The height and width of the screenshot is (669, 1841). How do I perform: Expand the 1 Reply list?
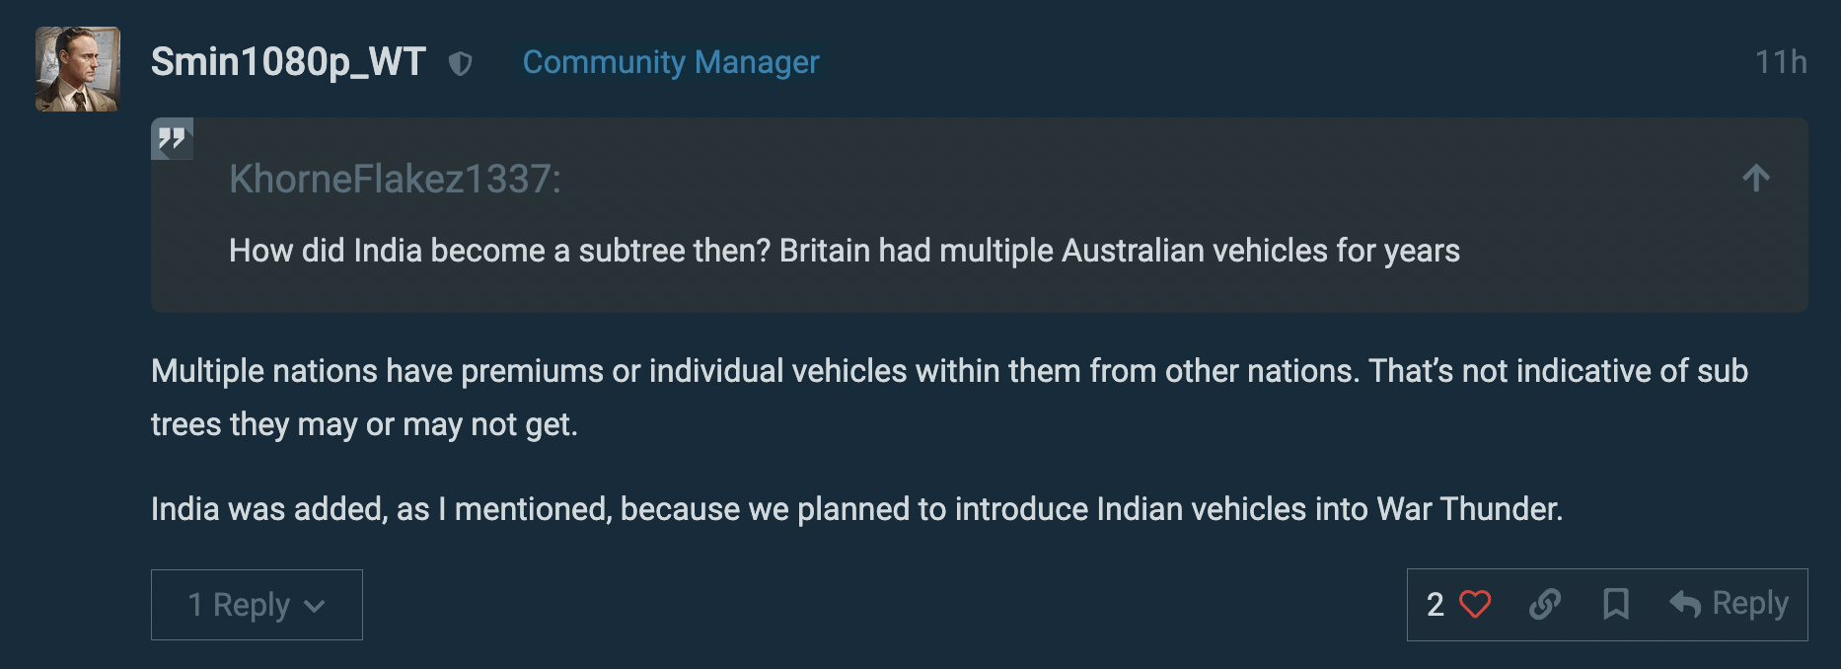point(239,605)
